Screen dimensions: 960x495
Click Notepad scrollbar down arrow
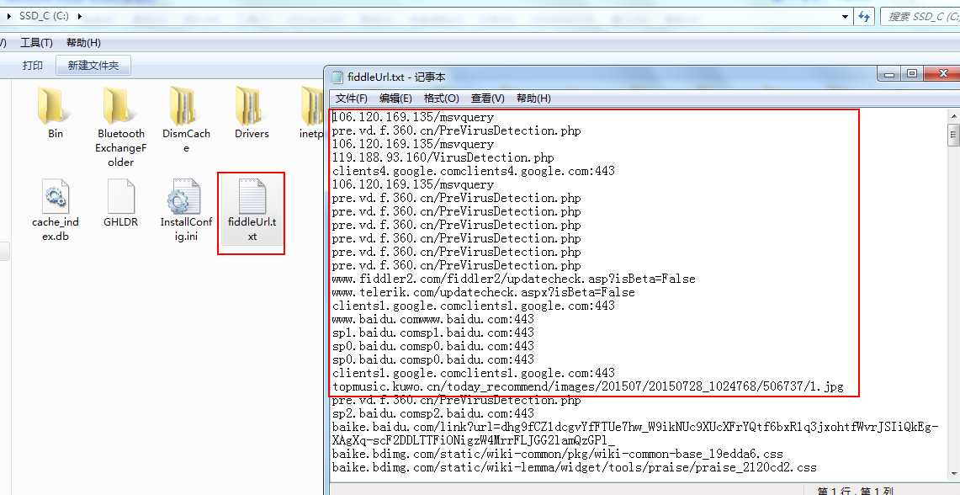click(954, 474)
